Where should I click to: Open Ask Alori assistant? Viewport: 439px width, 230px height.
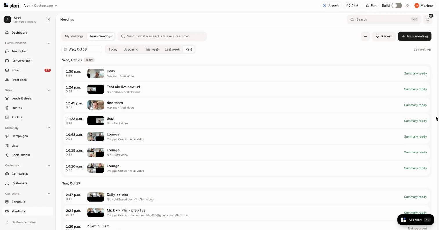pyautogui.click(x=415, y=220)
